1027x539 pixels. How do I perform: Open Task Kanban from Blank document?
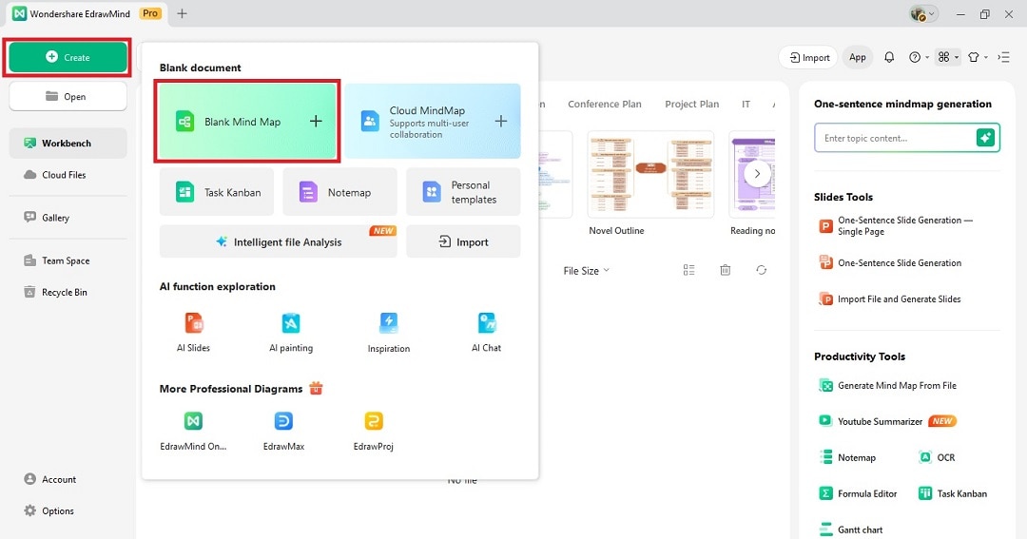point(217,192)
